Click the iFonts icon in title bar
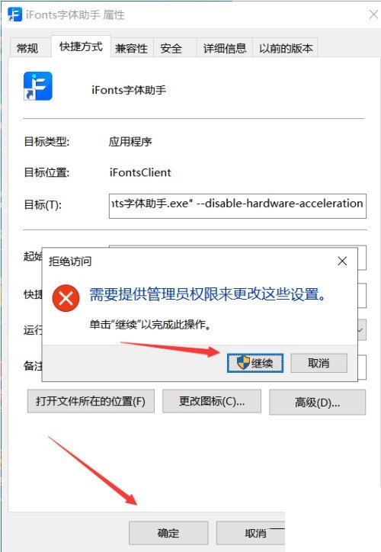Screen dimensions: 381x552 [x=14, y=14]
